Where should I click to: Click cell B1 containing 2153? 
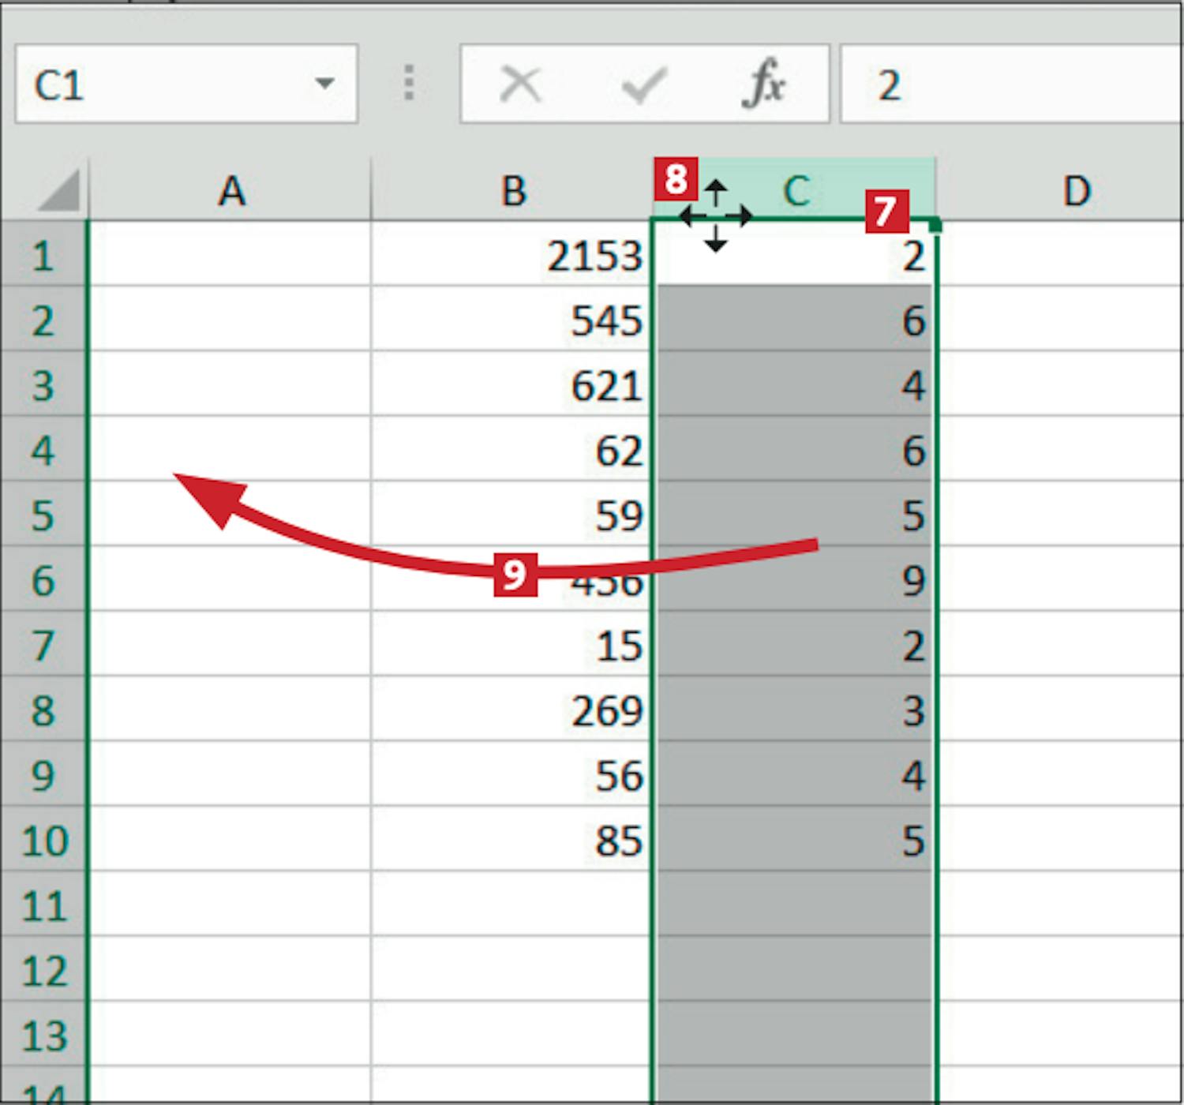click(x=513, y=256)
